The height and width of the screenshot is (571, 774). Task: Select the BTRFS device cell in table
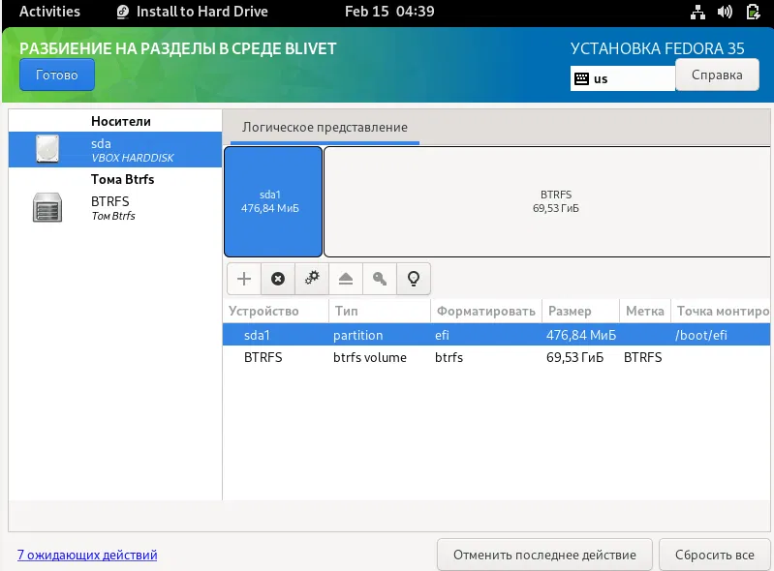click(263, 357)
